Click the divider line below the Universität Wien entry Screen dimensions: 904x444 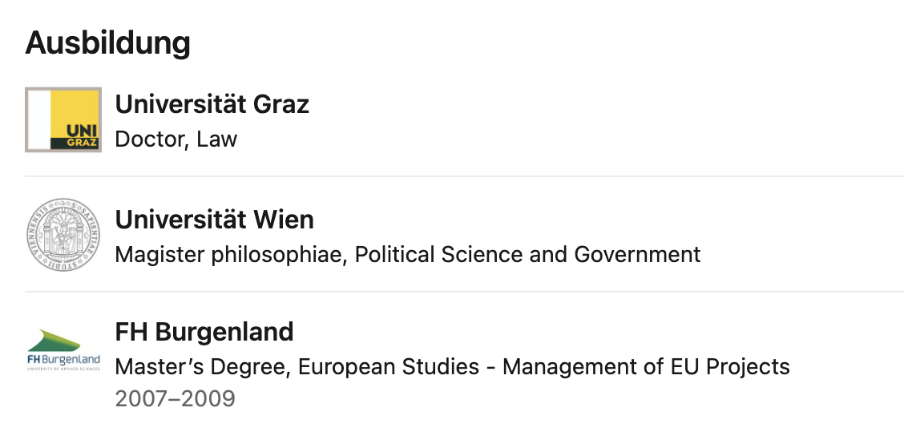(464, 292)
